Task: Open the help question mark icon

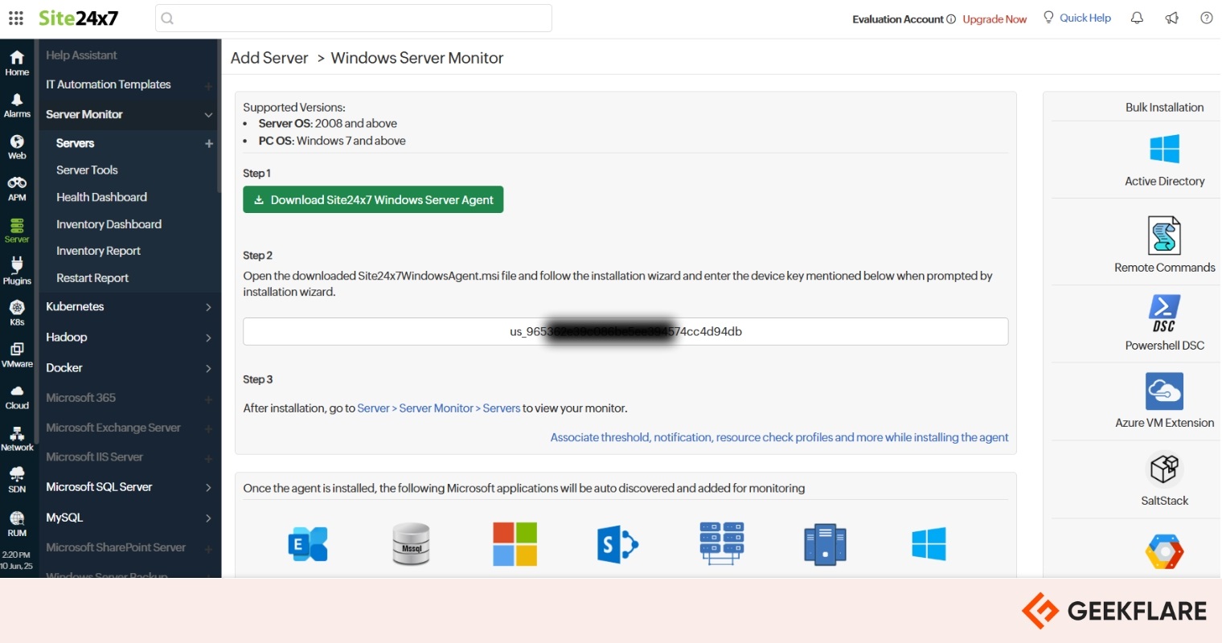Action: coord(1207,18)
